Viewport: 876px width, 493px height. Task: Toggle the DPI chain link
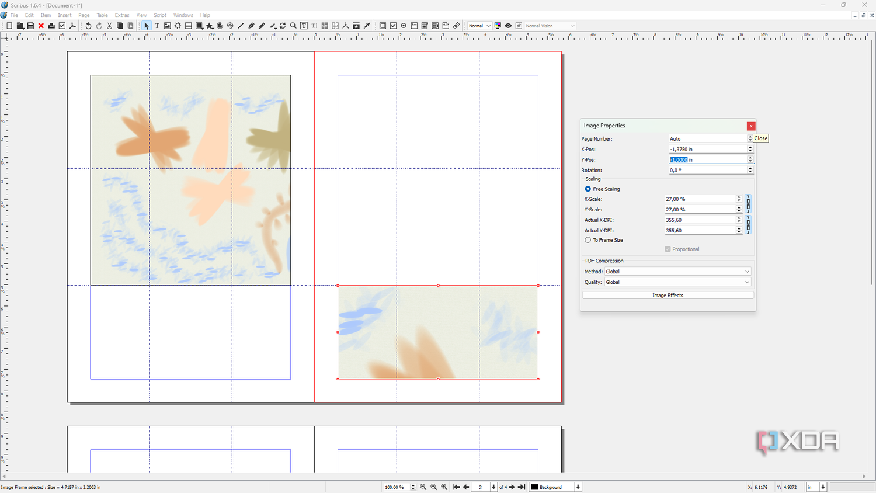pos(748,225)
